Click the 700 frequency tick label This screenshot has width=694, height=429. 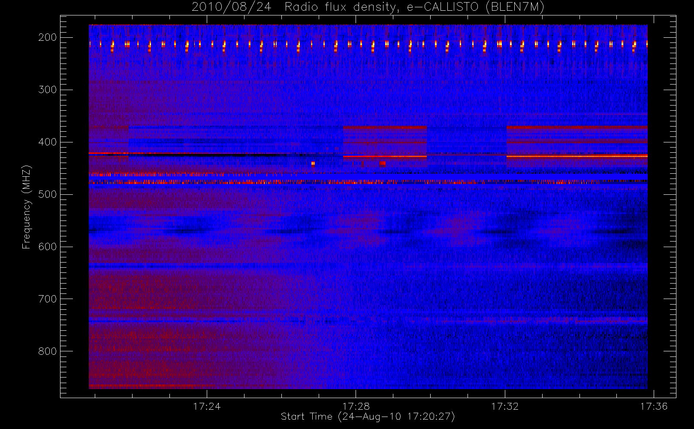point(48,299)
